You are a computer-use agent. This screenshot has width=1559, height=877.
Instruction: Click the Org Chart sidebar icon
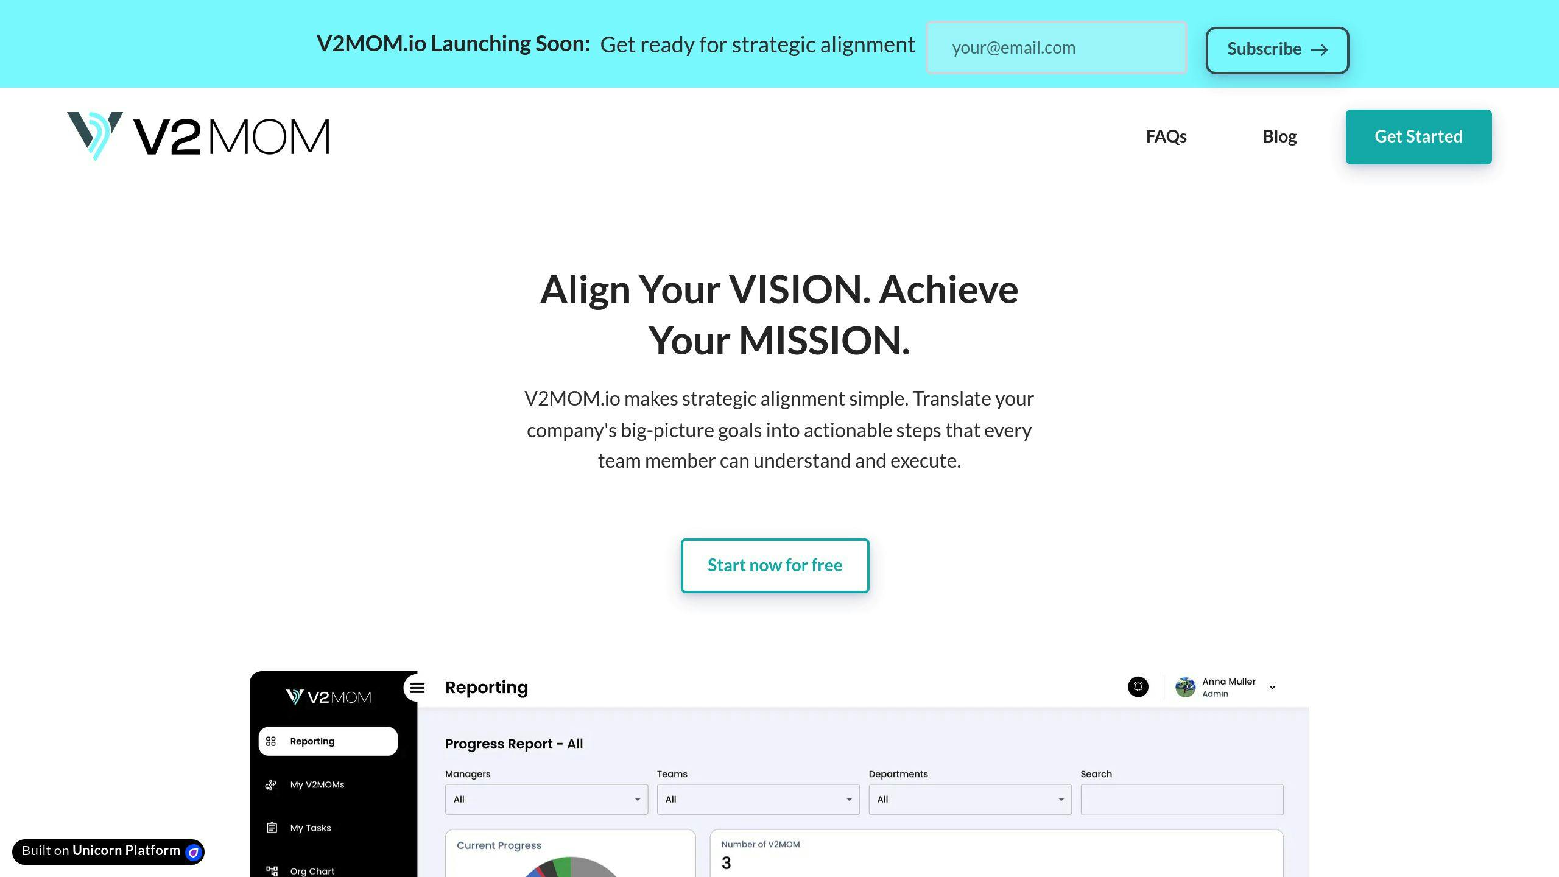(x=272, y=870)
